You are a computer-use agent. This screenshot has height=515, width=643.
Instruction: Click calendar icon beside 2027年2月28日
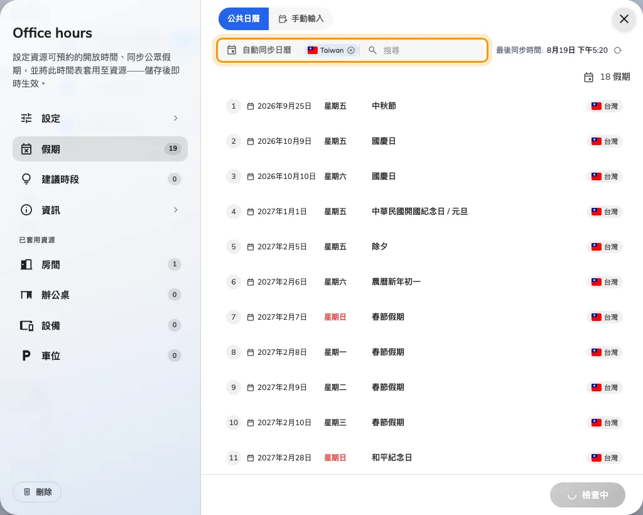(250, 458)
